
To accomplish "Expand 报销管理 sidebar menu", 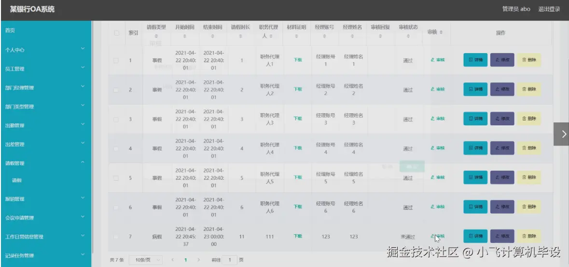I will pos(46,199).
